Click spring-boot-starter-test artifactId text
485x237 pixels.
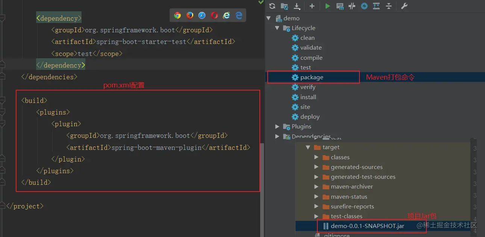[141, 42]
